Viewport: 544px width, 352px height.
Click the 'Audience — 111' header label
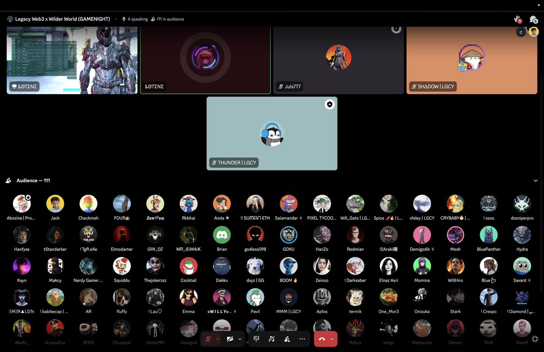(x=33, y=181)
